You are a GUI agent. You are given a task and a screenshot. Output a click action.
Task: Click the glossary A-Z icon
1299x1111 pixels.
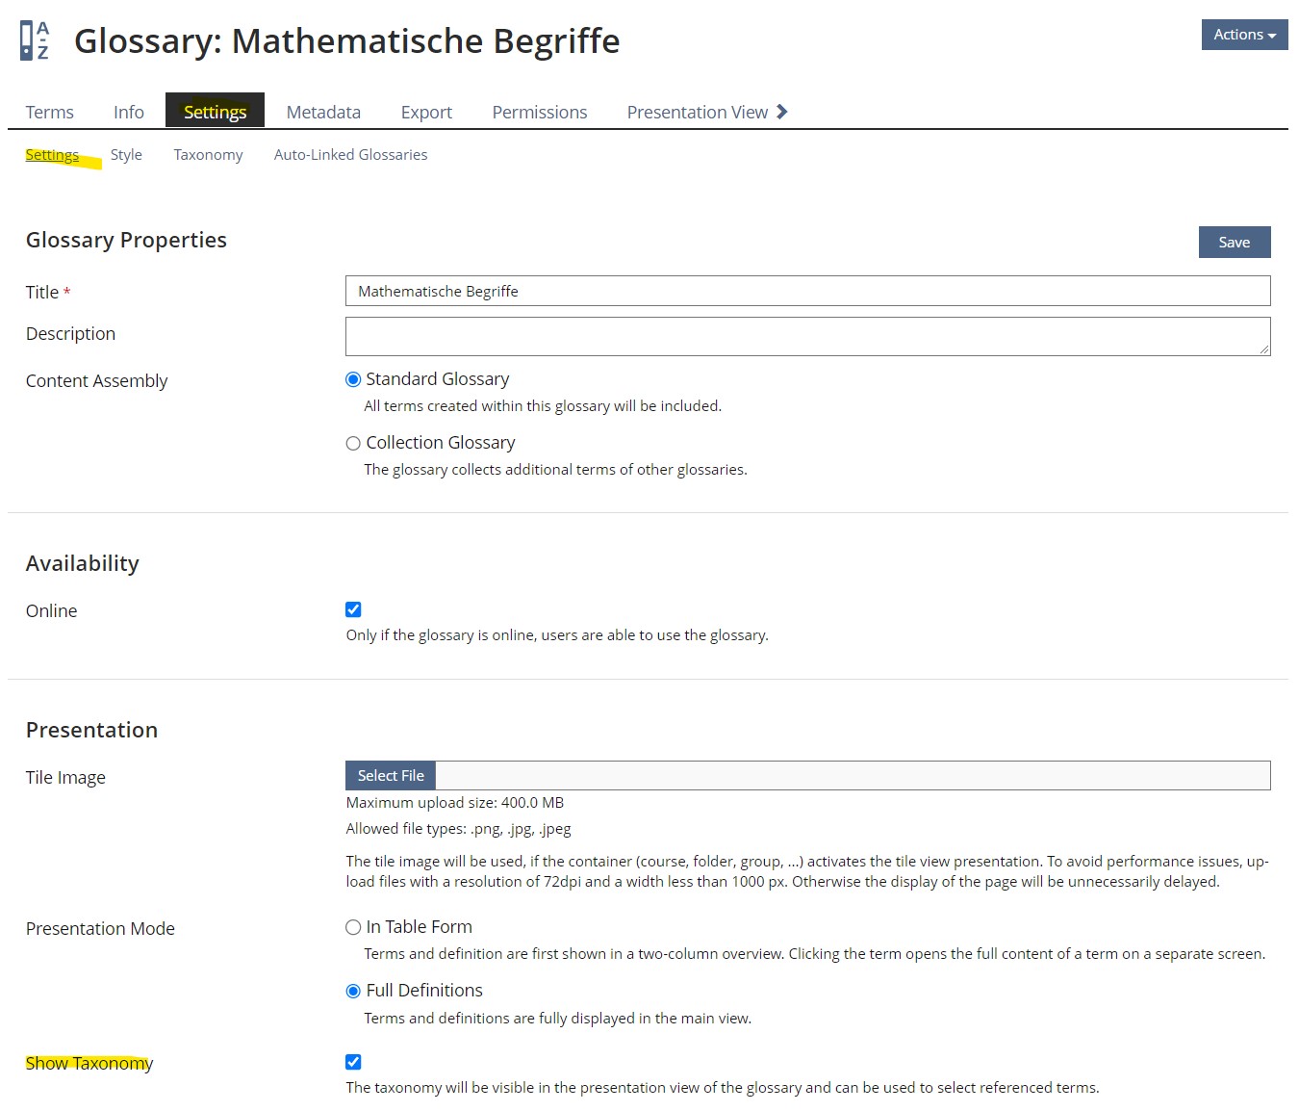click(x=35, y=40)
